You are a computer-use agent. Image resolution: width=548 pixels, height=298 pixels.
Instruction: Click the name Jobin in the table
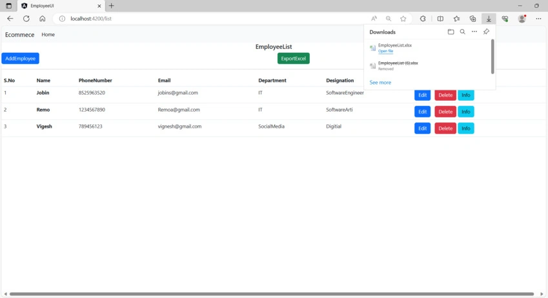point(43,93)
